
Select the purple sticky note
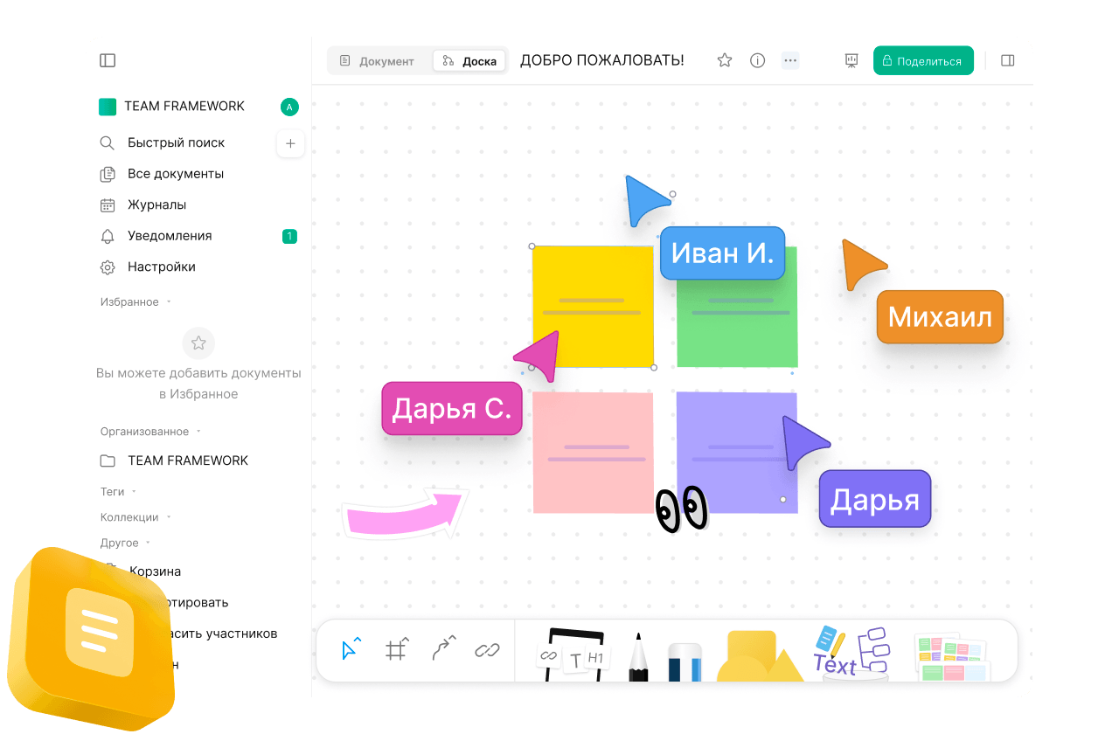736,453
